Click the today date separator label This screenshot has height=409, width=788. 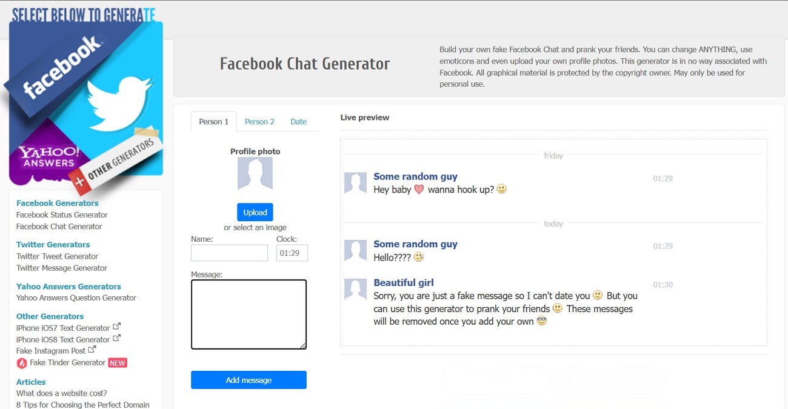point(553,224)
